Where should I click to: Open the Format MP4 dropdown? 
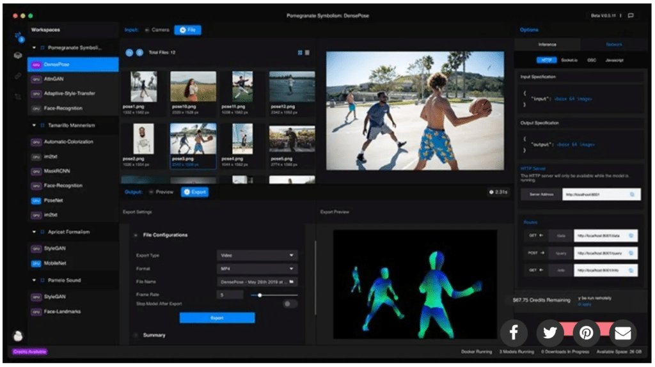click(257, 269)
